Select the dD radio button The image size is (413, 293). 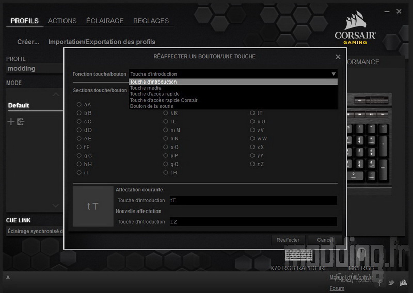[x=79, y=130]
